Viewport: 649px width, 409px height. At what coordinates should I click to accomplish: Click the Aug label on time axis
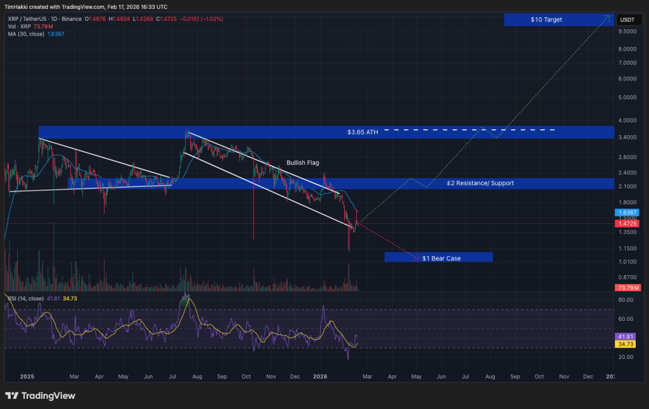pos(490,376)
